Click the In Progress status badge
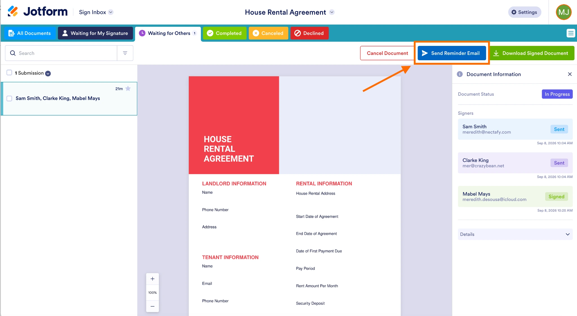This screenshot has width=577, height=316. click(557, 94)
